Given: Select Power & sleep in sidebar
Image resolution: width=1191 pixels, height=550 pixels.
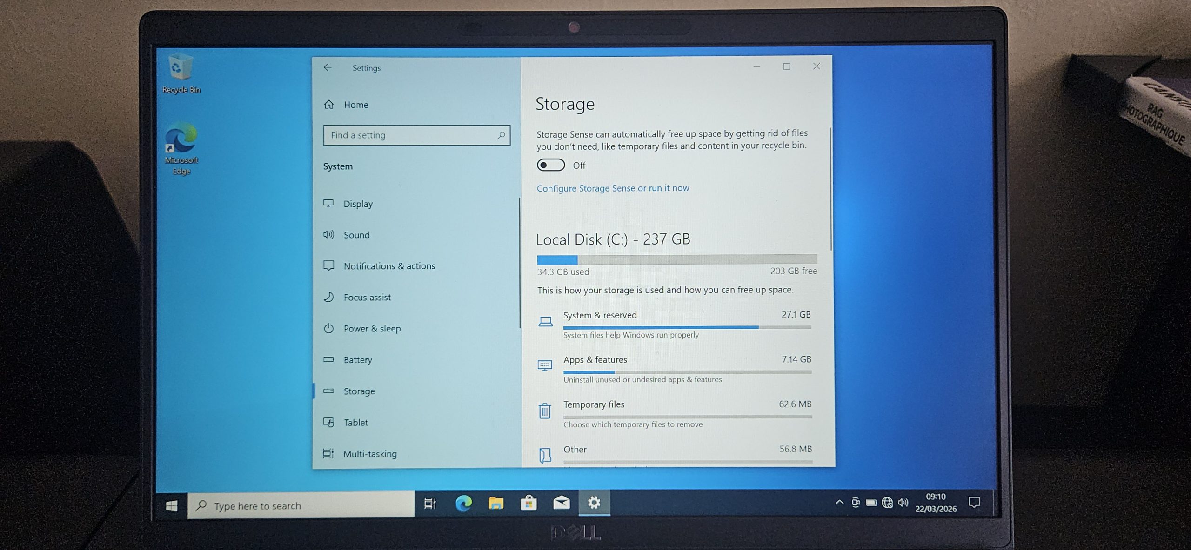Looking at the screenshot, I should click(x=372, y=328).
